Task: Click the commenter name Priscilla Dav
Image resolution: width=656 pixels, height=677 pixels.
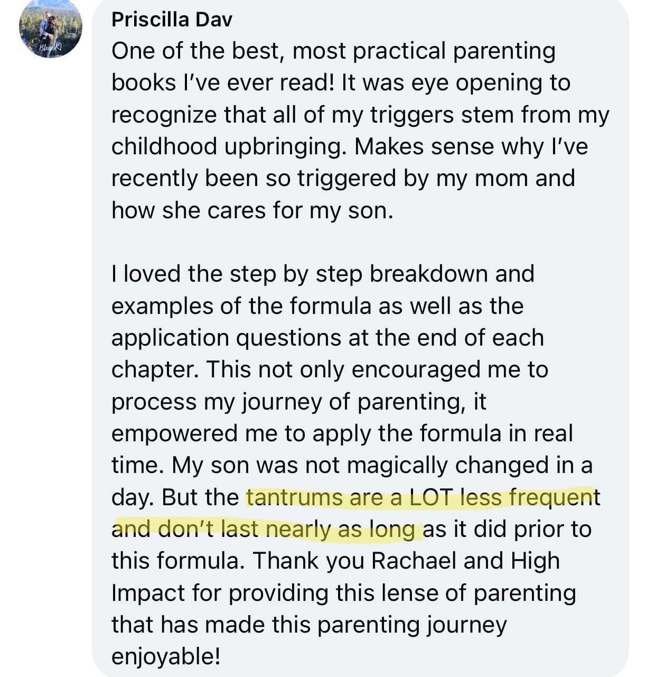Action: [172, 20]
